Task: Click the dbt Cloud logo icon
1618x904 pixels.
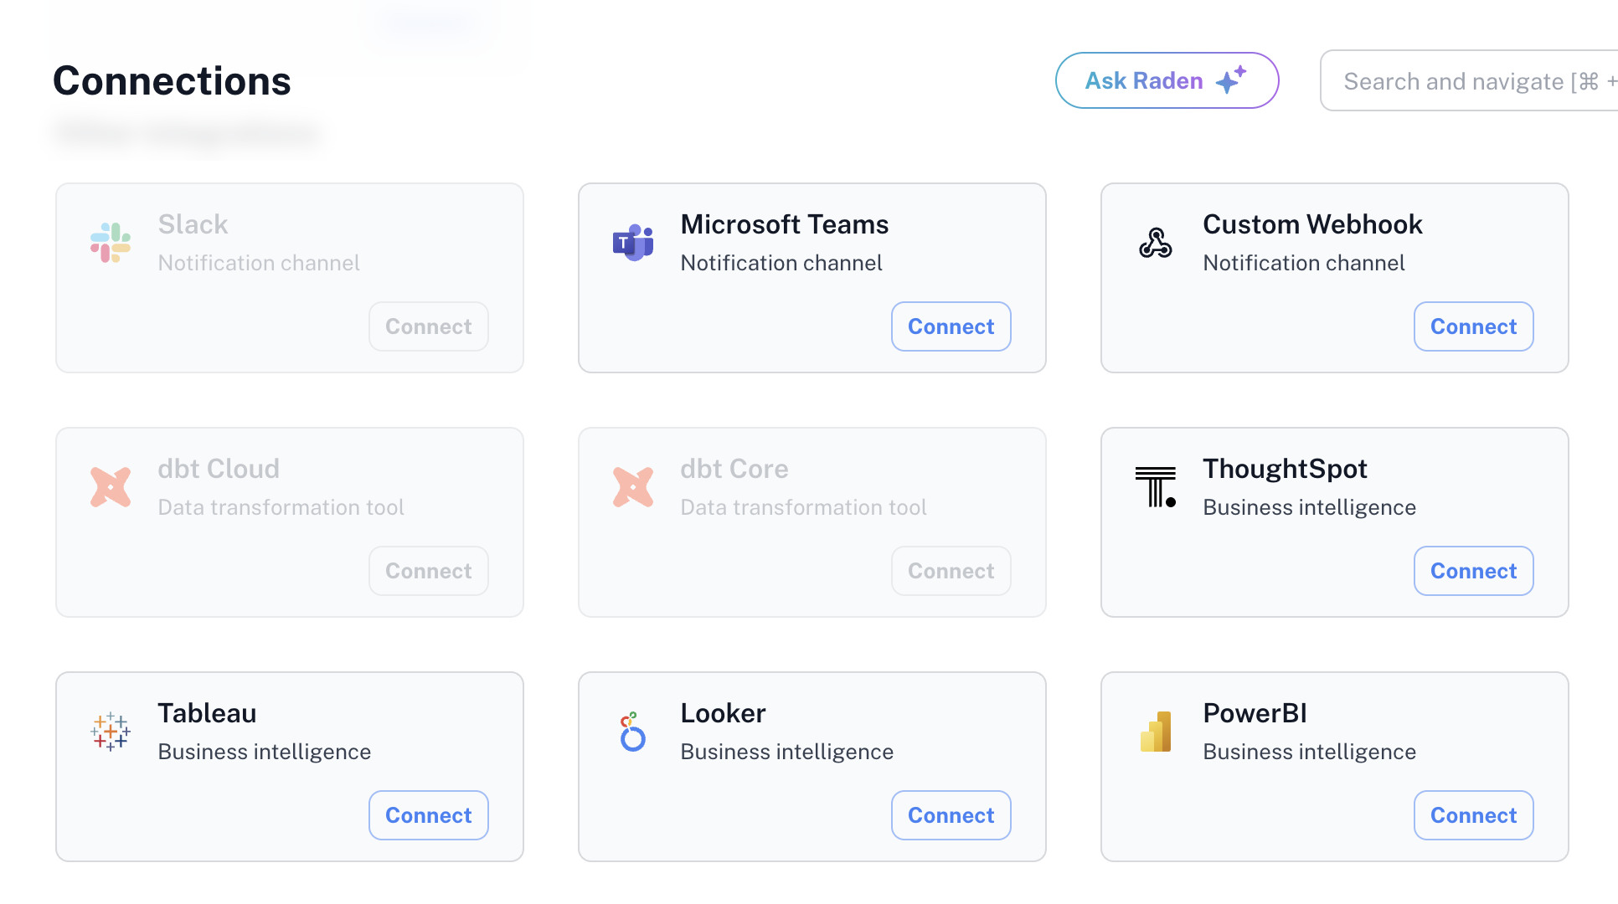Action: (x=111, y=487)
